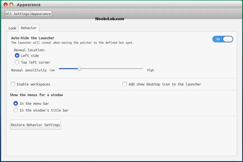The height and width of the screenshot is (162, 243).
Task: Show window menus in the menu bar
Action: coord(16,103)
